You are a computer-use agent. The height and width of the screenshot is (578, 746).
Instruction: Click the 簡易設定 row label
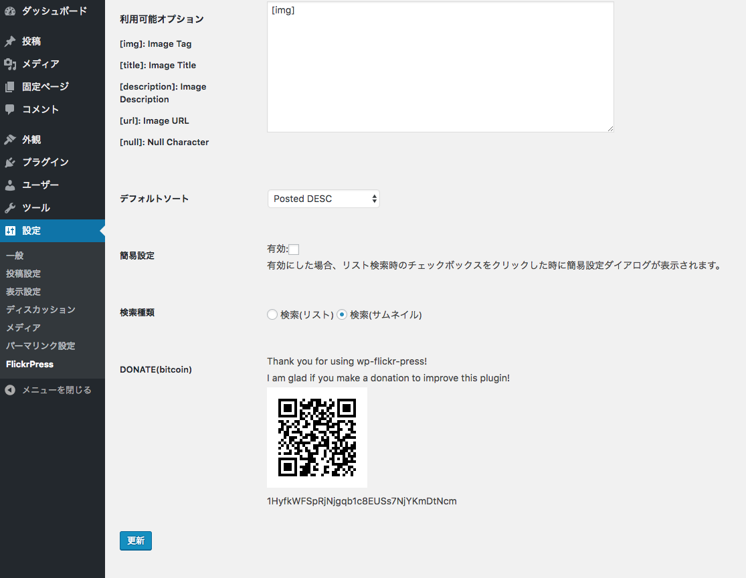pyautogui.click(x=137, y=256)
